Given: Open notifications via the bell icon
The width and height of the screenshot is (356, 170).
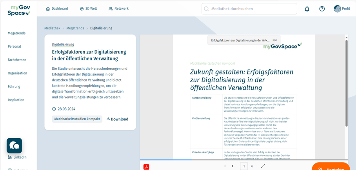Looking at the screenshot, I should pyautogui.click(x=307, y=9).
